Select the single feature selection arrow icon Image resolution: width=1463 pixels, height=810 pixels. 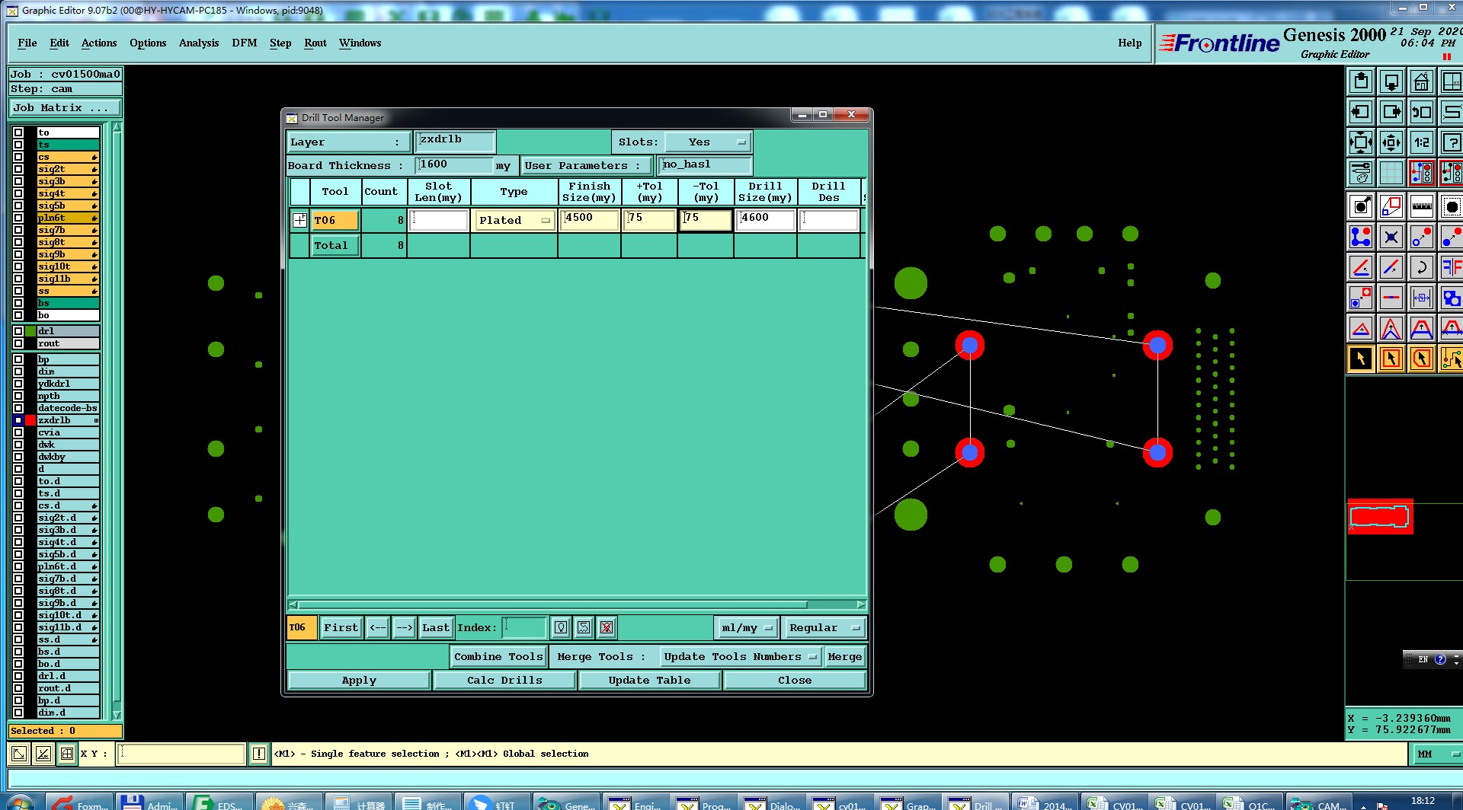point(1361,359)
